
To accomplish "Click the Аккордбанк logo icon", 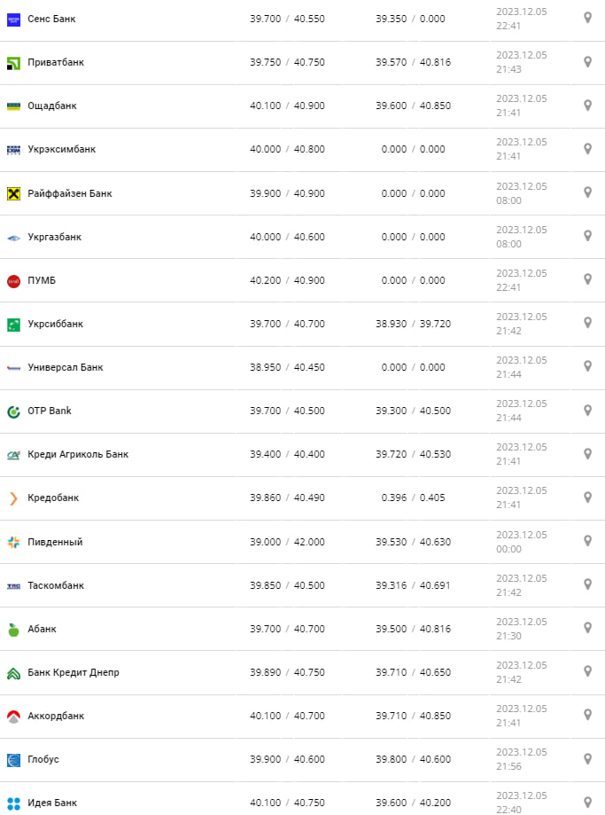I will click(x=13, y=717).
